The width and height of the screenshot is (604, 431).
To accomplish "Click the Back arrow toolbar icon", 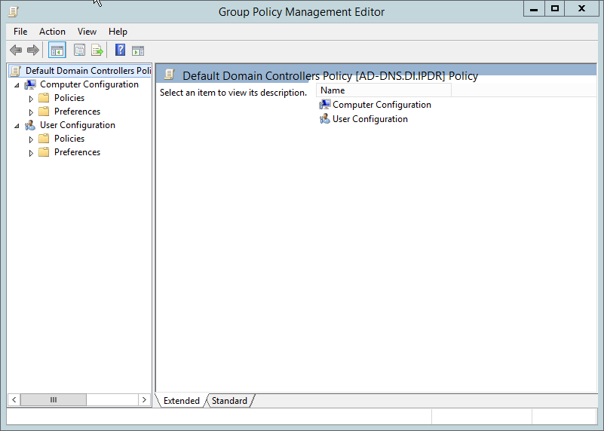I will pyautogui.click(x=15, y=50).
